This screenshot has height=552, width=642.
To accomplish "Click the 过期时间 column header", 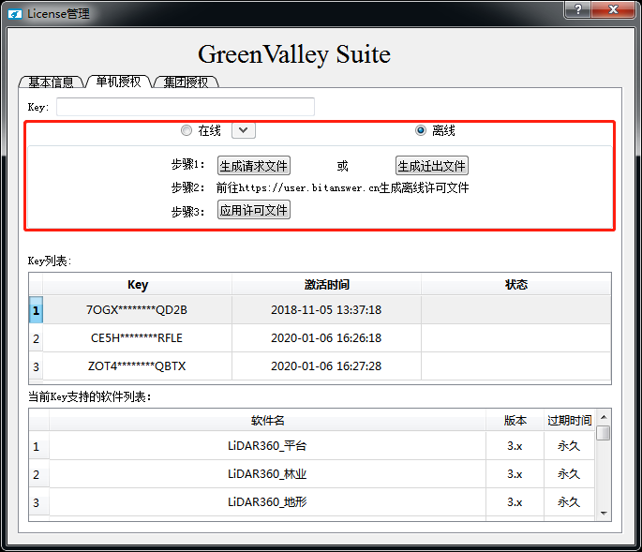I will point(570,420).
